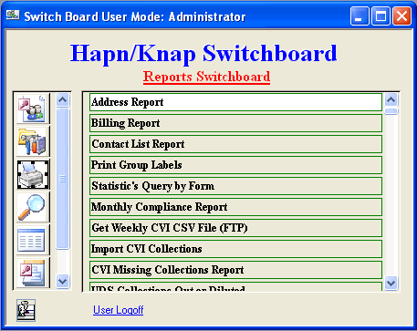This screenshot has height=331, width=417.
Task: Open CVI Missing Collections Report
Action: tap(235, 270)
